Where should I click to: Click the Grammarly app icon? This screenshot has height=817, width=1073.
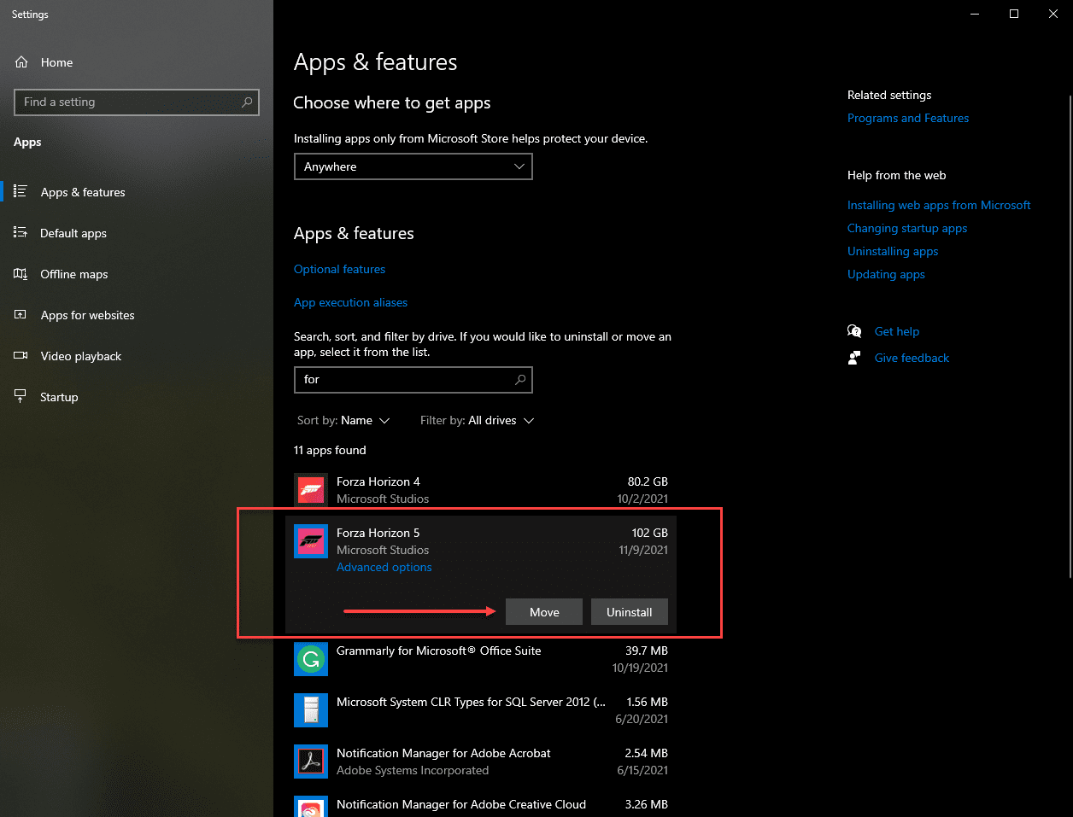(x=310, y=658)
